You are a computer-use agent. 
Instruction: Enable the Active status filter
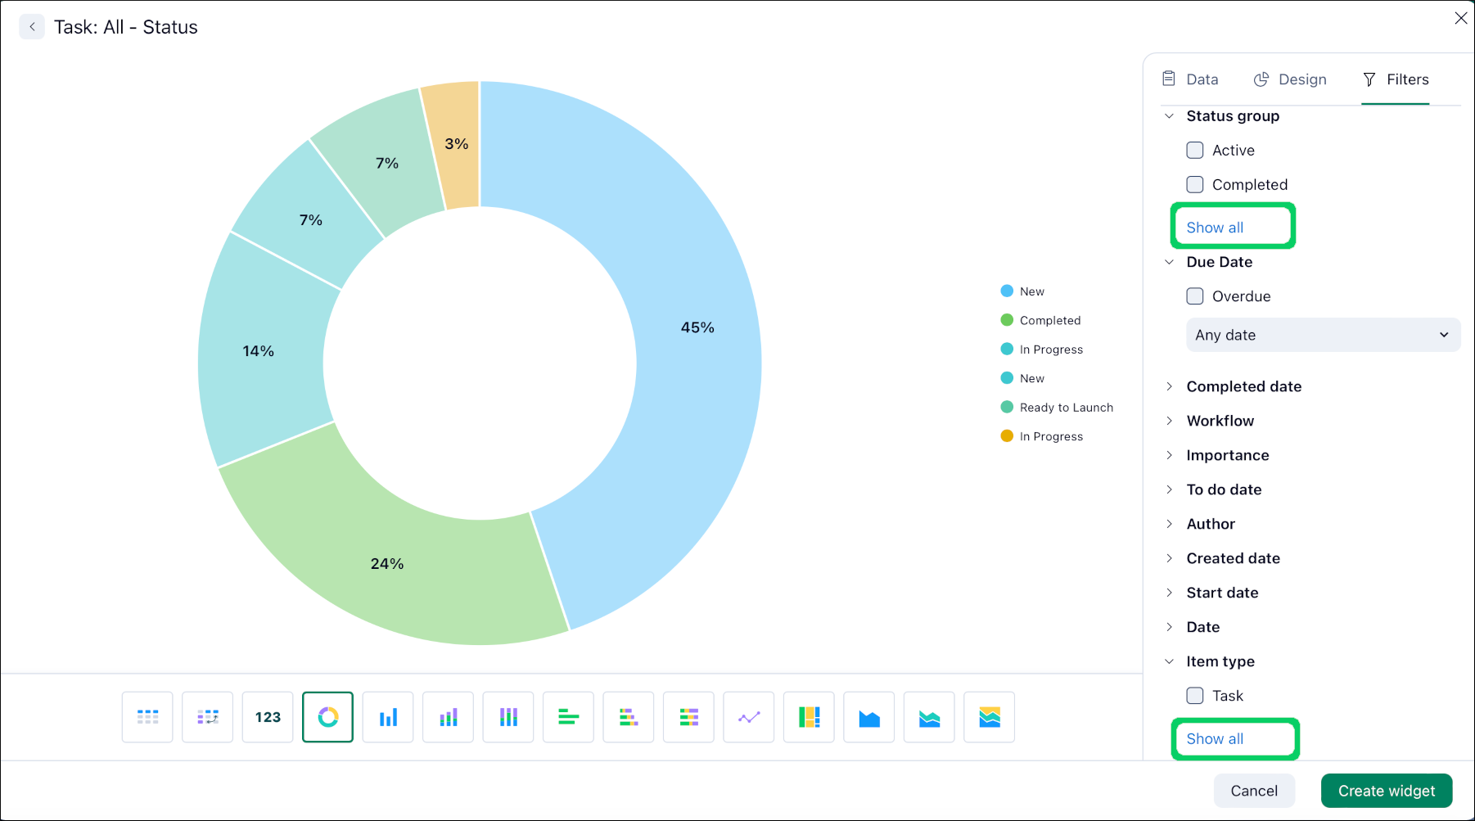1194,150
